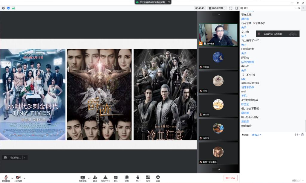Open audio options arrow beside 解除静音
306x183 pixels.
click(12, 178)
